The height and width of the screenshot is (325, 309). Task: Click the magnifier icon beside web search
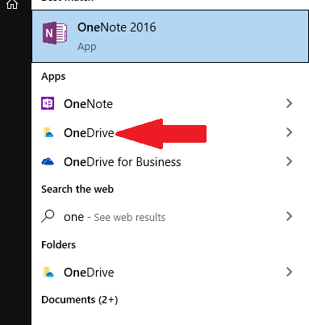click(48, 216)
